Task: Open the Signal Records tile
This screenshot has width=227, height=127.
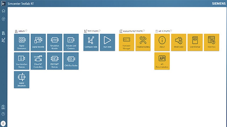Action: point(38,42)
